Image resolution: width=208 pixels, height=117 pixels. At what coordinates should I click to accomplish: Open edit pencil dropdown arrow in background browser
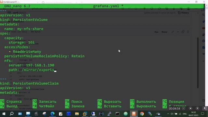pyautogui.click(x=178, y=32)
